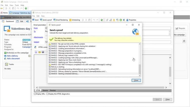Open Scheduling in the delivery toolbar
Screen dimensions: 190x107
coord(74,20)
